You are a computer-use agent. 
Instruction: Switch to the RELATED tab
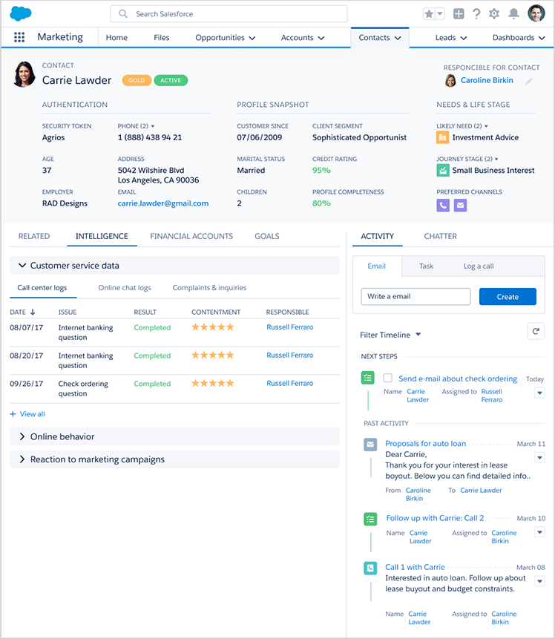click(x=34, y=236)
